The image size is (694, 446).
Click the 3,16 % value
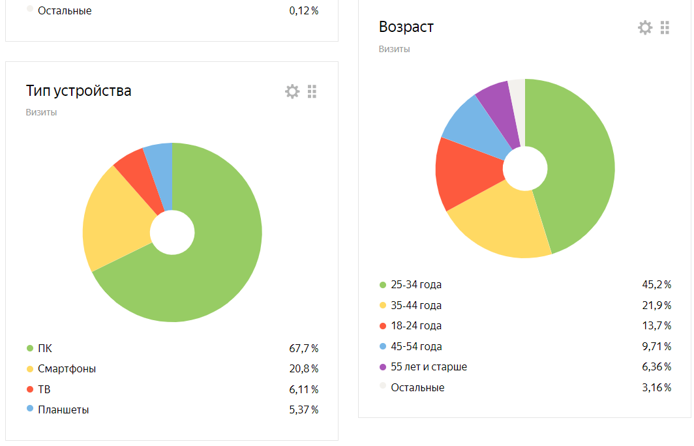pyautogui.click(x=656, y=387)
